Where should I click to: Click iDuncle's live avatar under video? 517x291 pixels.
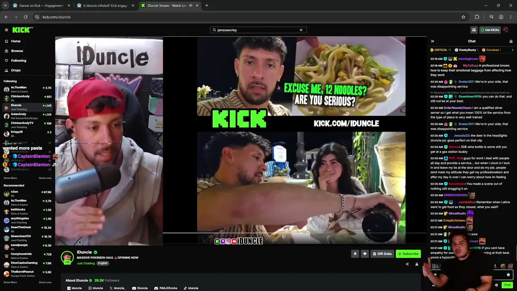(x=67, y=257)
